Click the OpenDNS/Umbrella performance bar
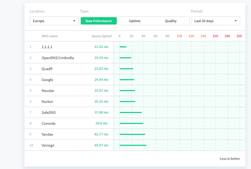Screen dimensions: 251x169 125,58
